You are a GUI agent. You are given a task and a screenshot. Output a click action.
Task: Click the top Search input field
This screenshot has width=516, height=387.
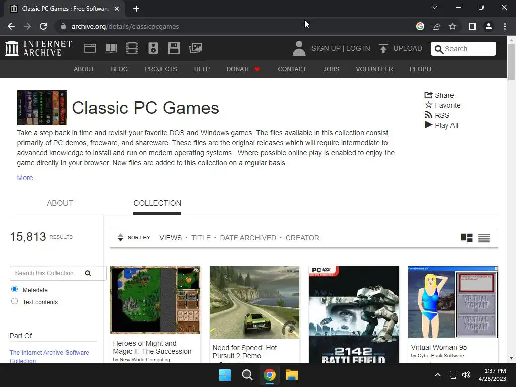[x=464, y=49]
